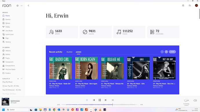Open the Radio Girl album cover
The height and width of the screenshot is (112, 200).
pos(61,68)
